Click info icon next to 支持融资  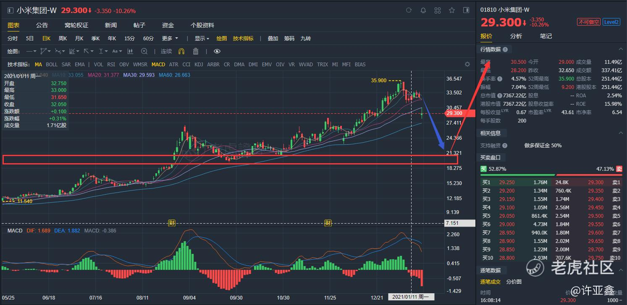[505, 146]
